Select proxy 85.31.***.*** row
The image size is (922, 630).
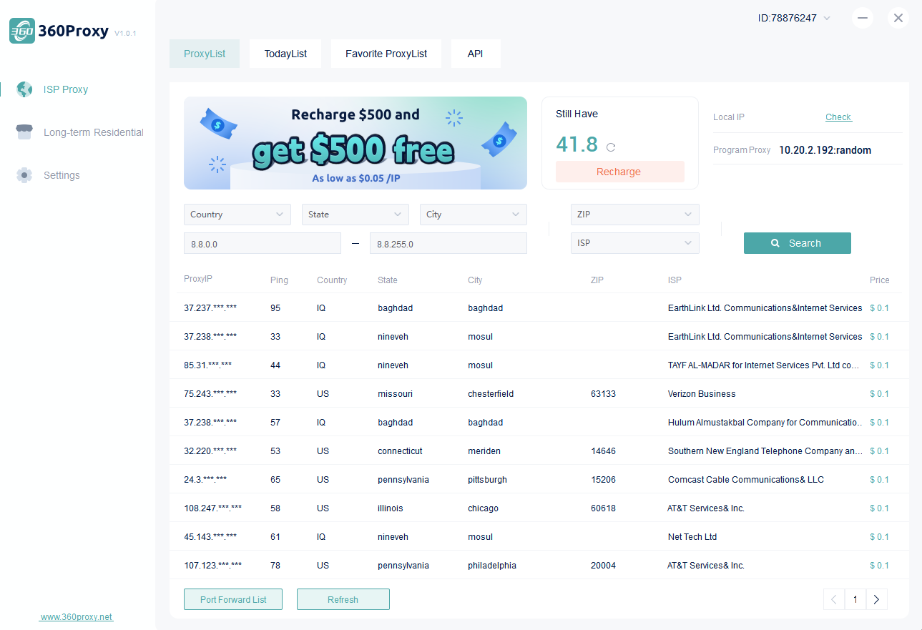pyautogui.click(x=539, y=365)
